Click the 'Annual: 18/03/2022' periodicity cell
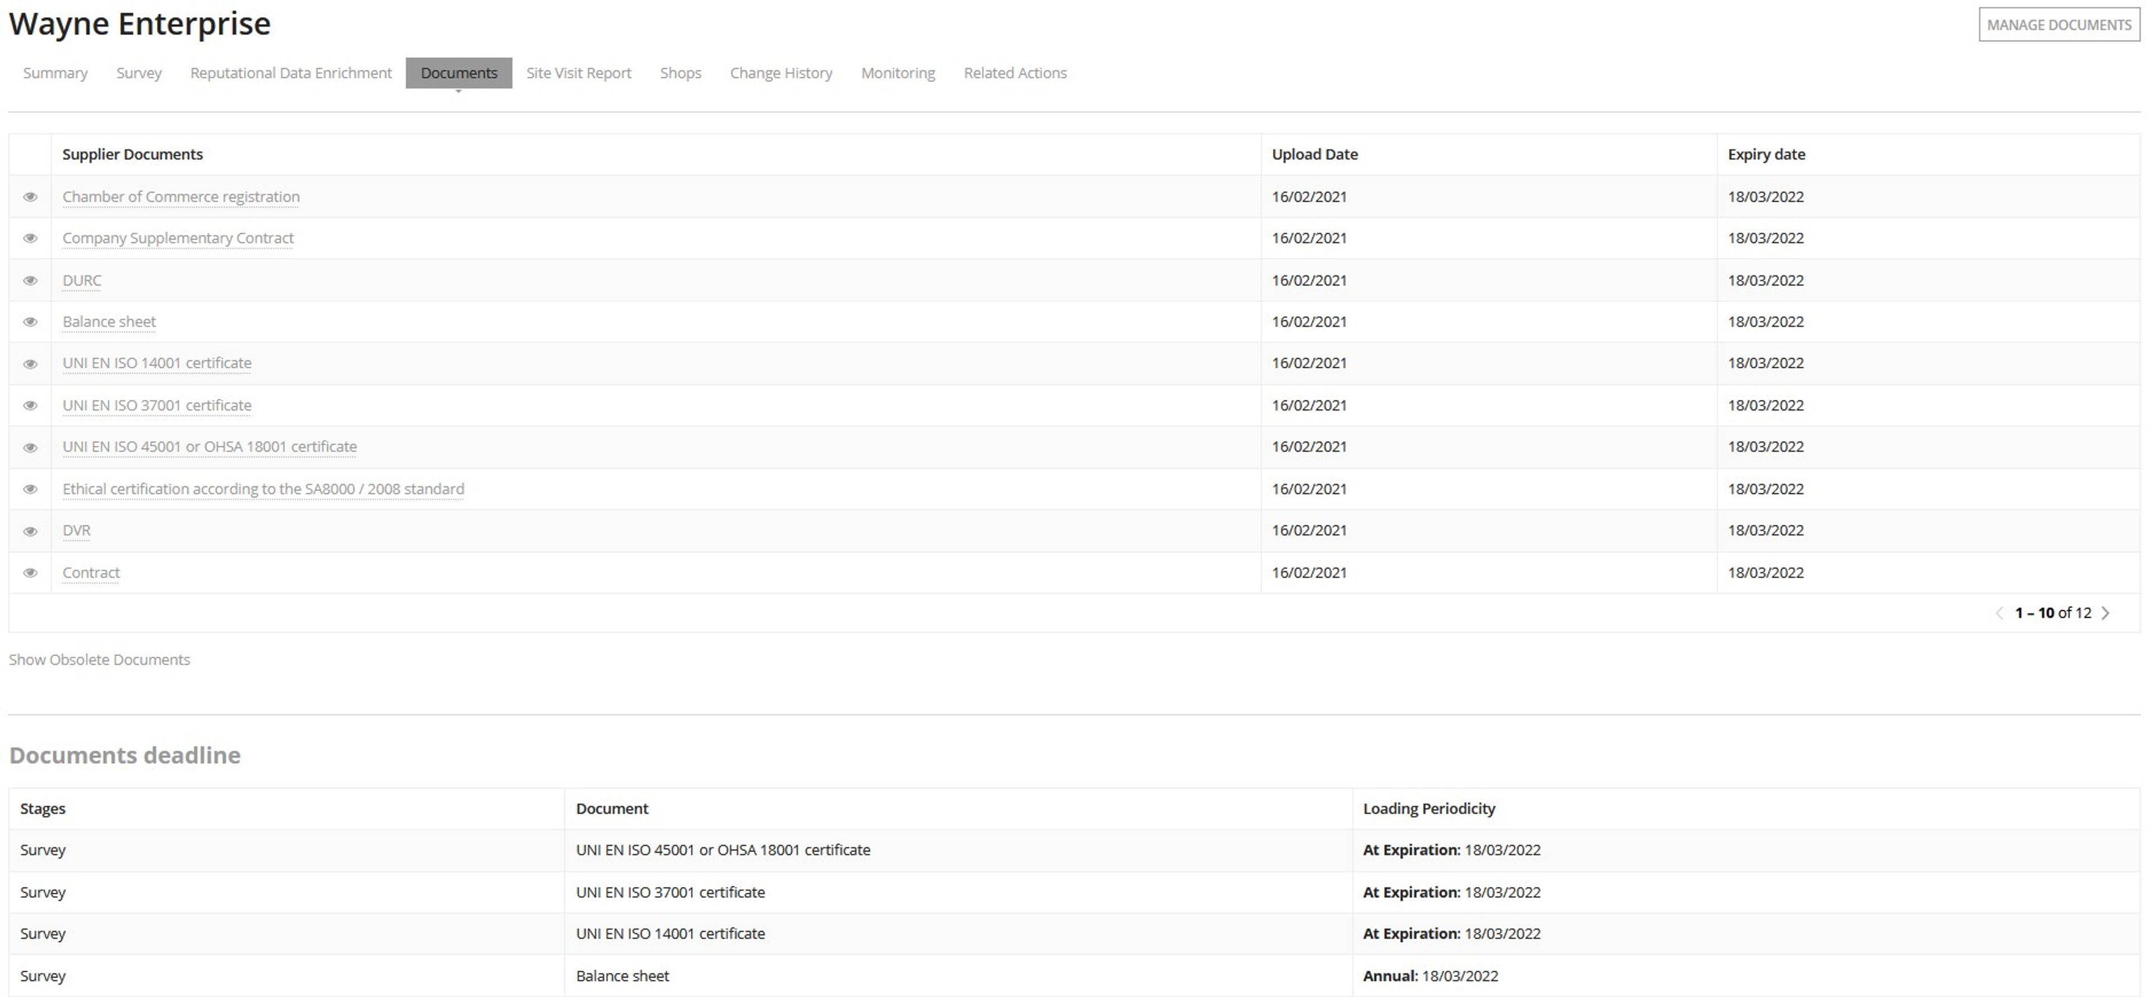The image size is (2153, 997). point(1431,975)
